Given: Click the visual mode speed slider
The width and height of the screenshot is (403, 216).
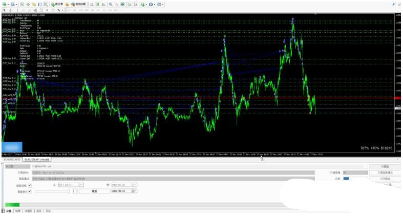Looking at the screenshot, I should click(51, 191).
